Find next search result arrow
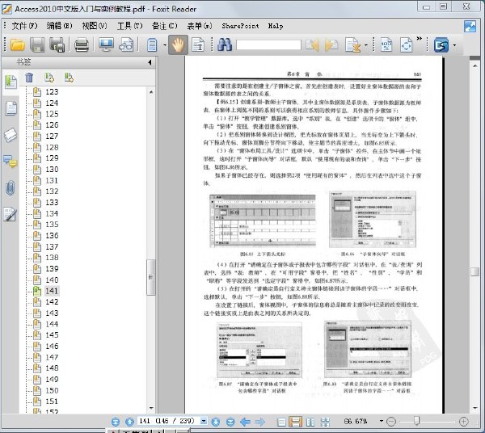 tap(331, 45)
